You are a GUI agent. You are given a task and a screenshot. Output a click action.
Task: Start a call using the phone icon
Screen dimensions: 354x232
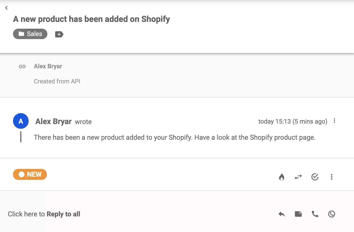coord(315,214)
